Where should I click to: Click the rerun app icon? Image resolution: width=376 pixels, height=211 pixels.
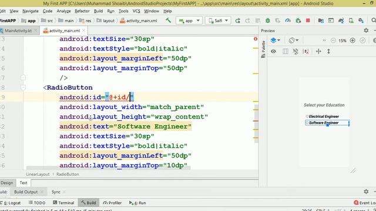[237, 21]
